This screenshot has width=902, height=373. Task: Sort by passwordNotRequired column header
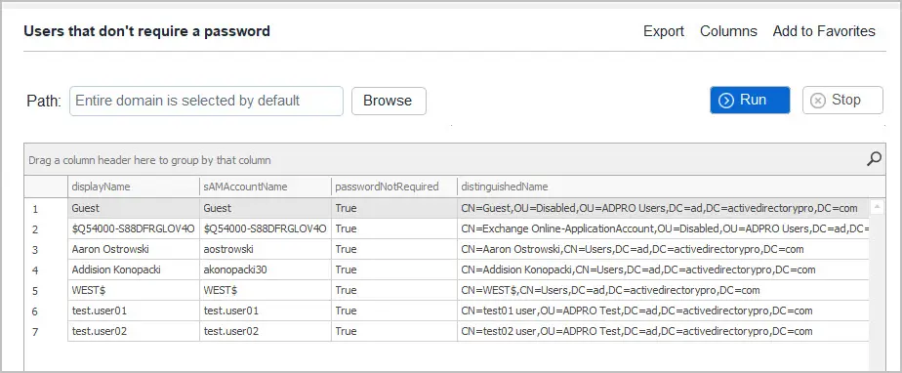[394, 186]
